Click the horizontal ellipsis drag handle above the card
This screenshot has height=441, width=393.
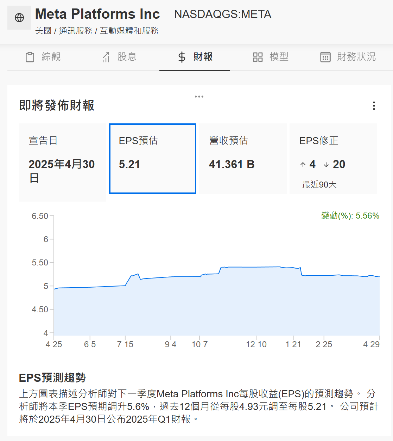coord(199,97)
